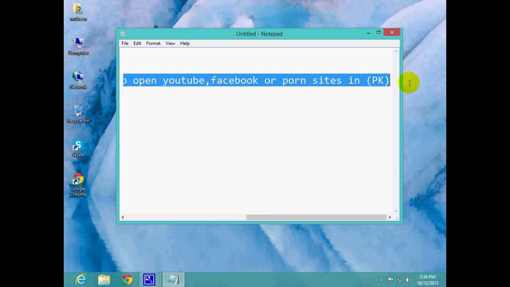Open the View menu in Notepad
Image resolution: width=510 pixels, height=287 pixels.
(170, 43)
